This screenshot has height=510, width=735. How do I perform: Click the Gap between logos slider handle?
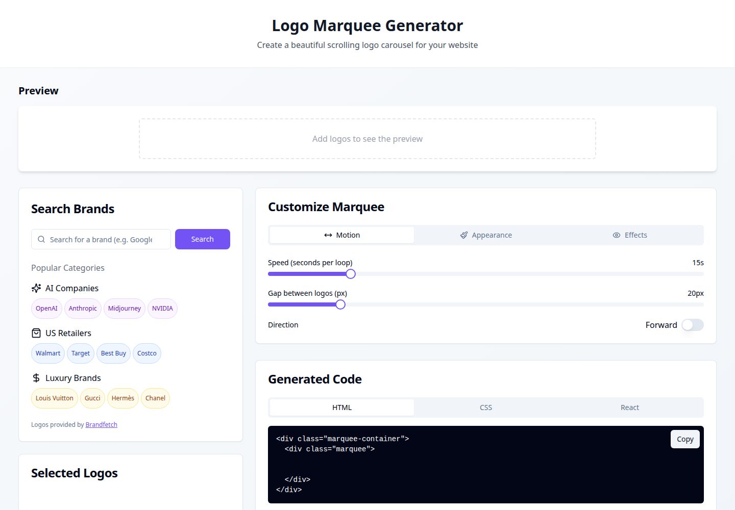click(340, 304)
